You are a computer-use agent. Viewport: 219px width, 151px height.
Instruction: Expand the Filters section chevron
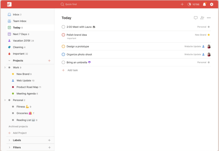click(x=9, y=147)
